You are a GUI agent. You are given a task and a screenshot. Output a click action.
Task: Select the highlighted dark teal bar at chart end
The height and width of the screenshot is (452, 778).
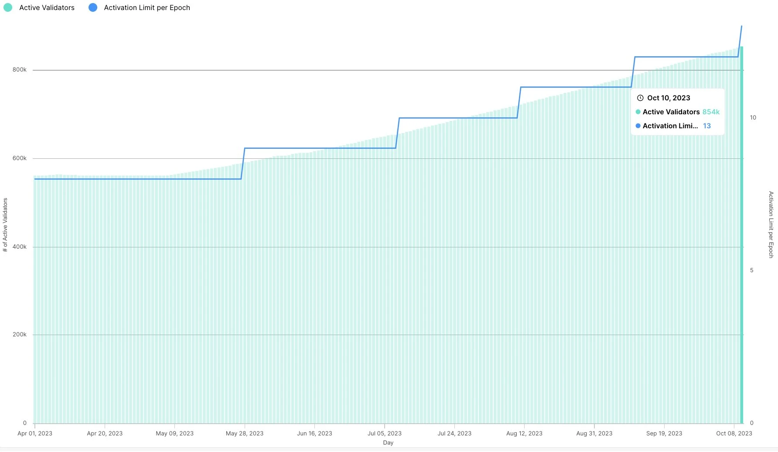coord(741,236)
